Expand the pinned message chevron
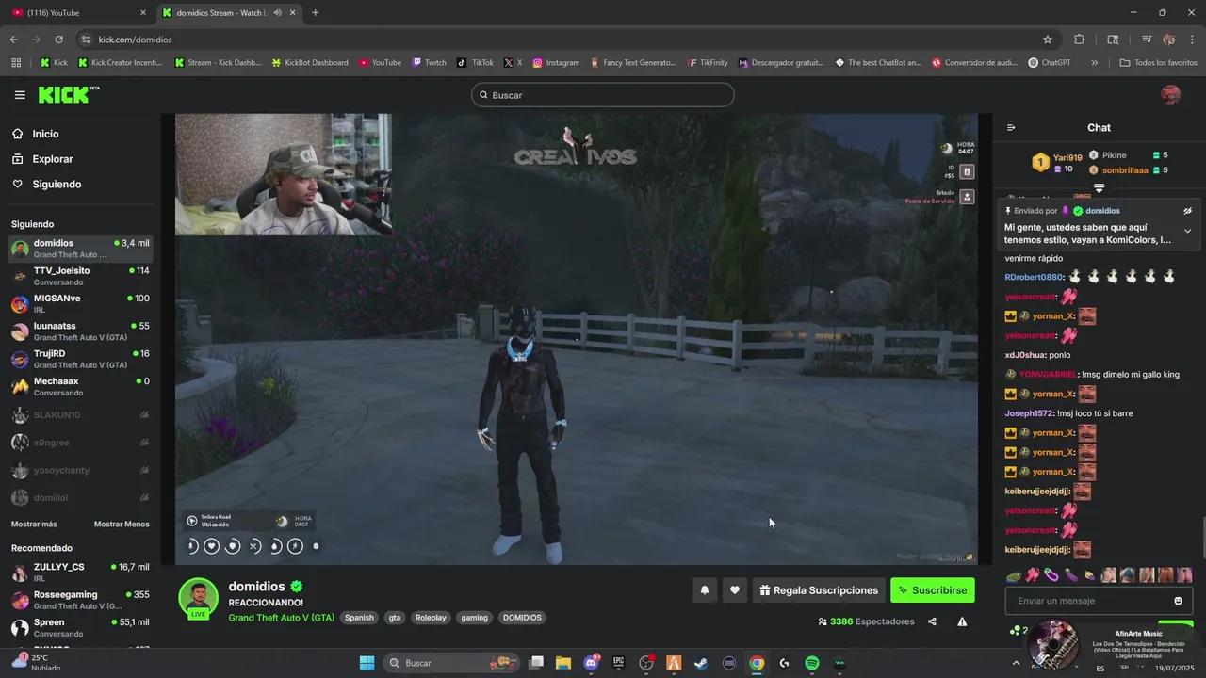This screenshot has width=1206, height=678. click(1187, 231)
